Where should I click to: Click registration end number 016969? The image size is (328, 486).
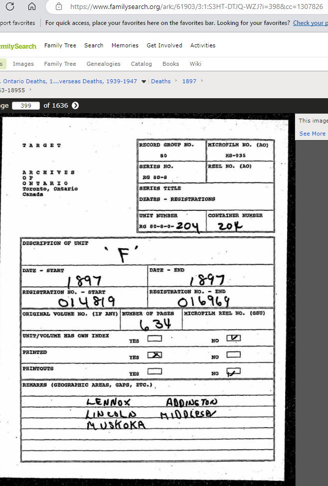(x=204, y=301)
